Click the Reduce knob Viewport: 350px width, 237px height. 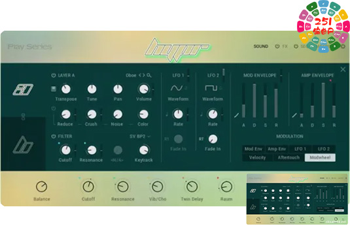coord(65,114)
